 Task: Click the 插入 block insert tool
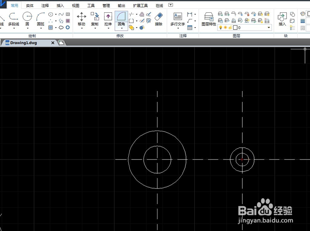(x=282, y=19)
